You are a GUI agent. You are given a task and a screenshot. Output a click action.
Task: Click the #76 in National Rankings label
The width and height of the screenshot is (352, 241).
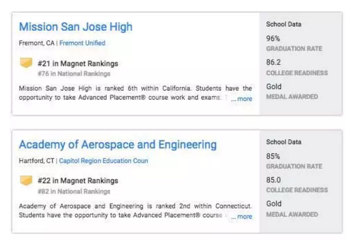pos(74,74)
